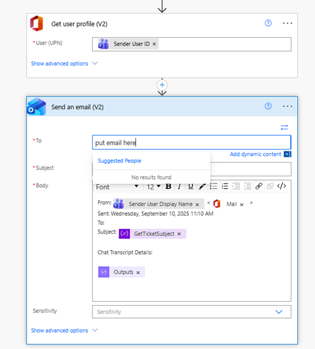
Task: Open the Get user profile more options menu
Action: (288, 23)
